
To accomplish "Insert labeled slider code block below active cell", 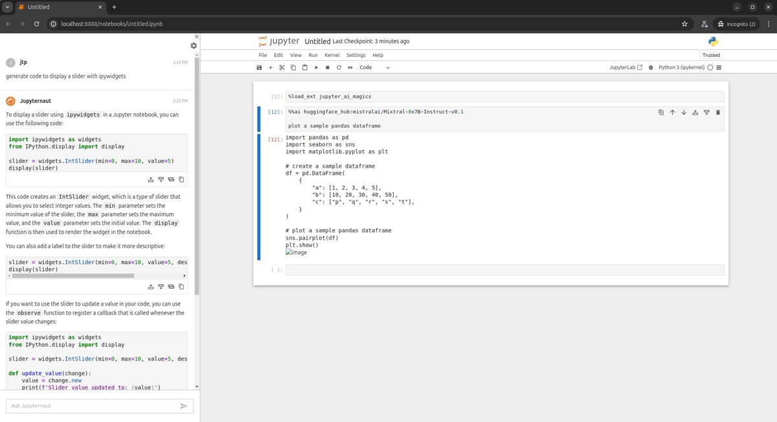I will click(x=161, y=287).
